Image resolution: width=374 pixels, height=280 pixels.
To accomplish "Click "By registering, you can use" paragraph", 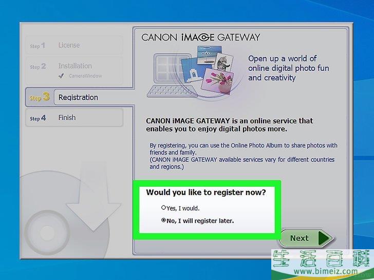I will (244, 149).
